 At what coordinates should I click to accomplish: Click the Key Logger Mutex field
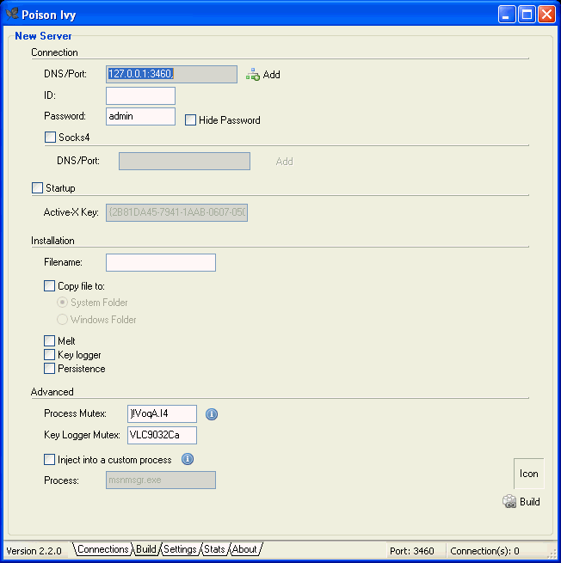point(162,435)
